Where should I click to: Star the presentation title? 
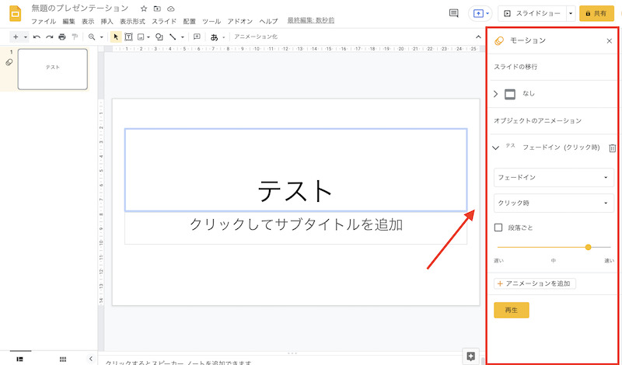coord(144,8)
